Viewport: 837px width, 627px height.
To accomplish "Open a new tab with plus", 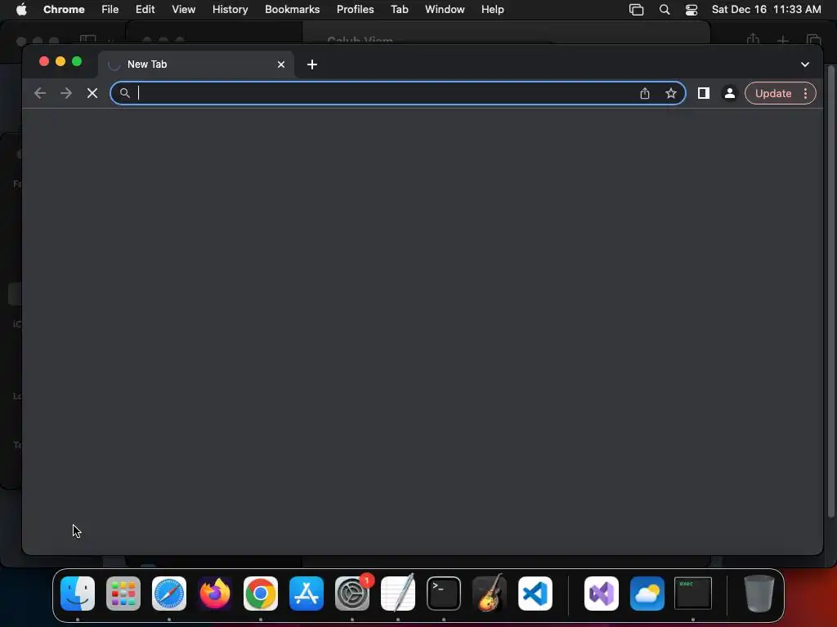I will [312, 64].
